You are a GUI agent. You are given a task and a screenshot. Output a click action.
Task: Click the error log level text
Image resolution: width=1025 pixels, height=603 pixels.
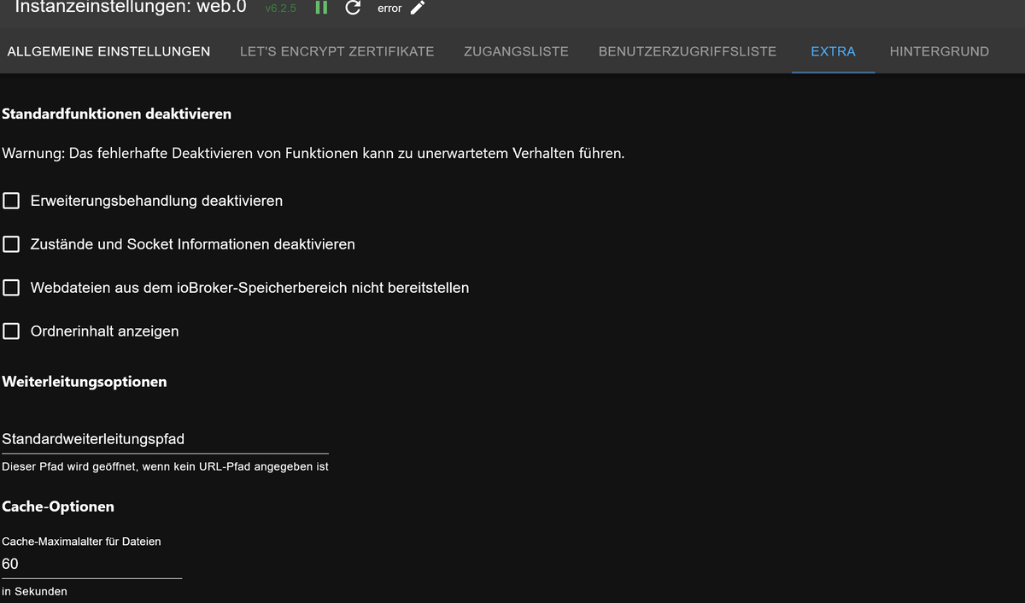tap(389, 9)
